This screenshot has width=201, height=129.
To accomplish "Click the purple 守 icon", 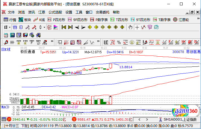I will click(x=150, y=27).
